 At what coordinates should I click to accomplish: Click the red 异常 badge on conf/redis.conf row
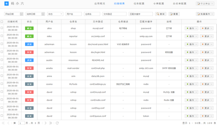pos(29,100)
